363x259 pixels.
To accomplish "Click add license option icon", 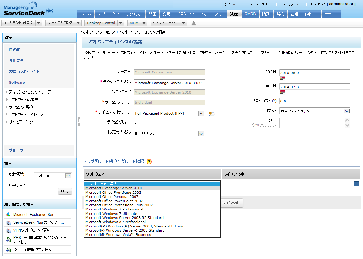I will [212, 114].
